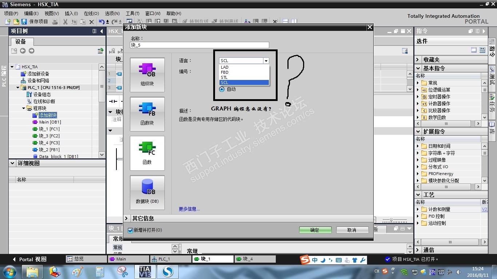Click the open project toolbar icon
This screenshot has width=497, height=279.
[x=16, y=22]
